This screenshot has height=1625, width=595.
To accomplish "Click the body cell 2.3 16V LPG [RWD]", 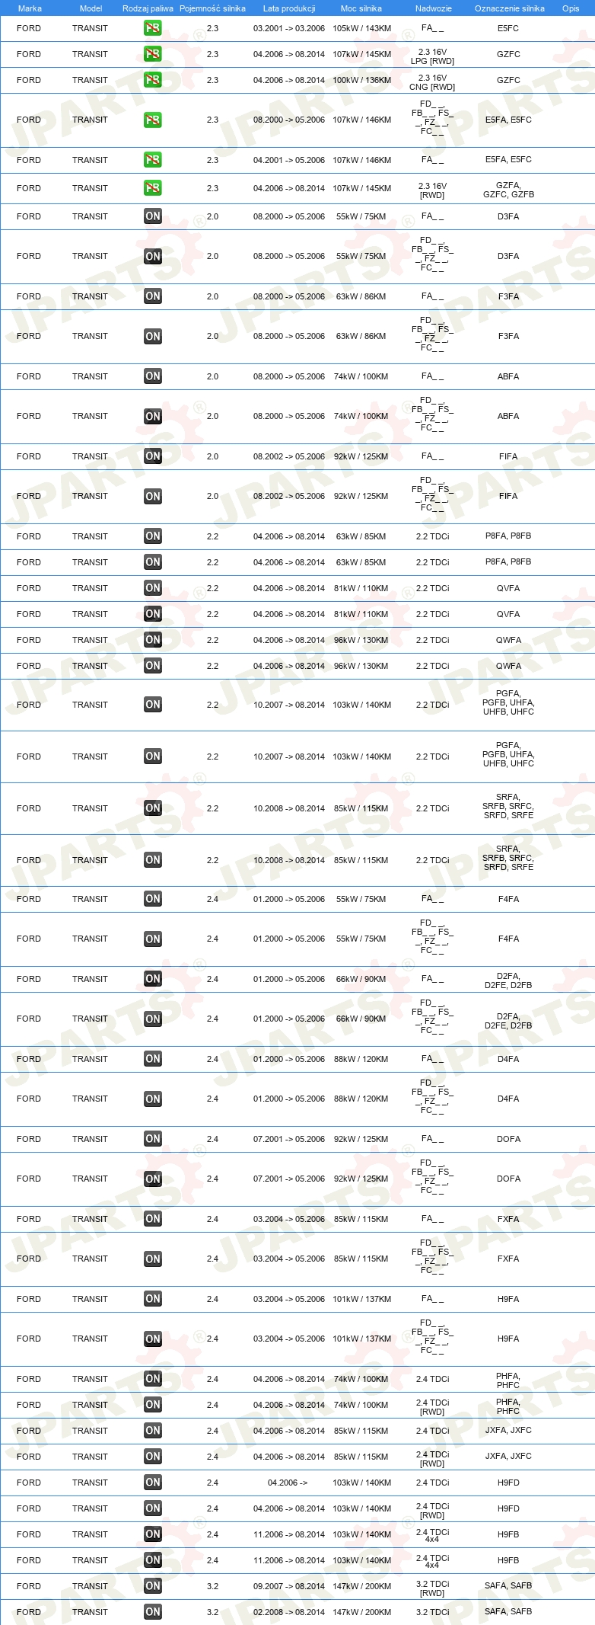I will point(432,56).
